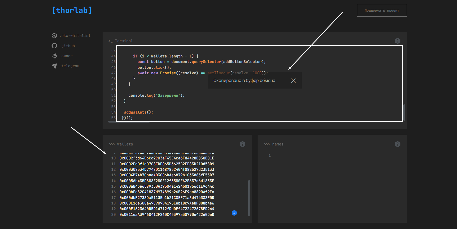457x229 pixels.
Task: Open the .okx-whitelist sidebar link
Action: pos(75,36)
